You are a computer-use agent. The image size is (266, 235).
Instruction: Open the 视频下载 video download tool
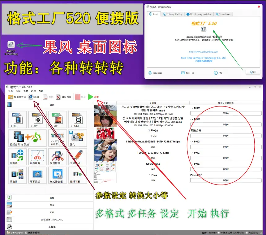(x=76, y=176)
